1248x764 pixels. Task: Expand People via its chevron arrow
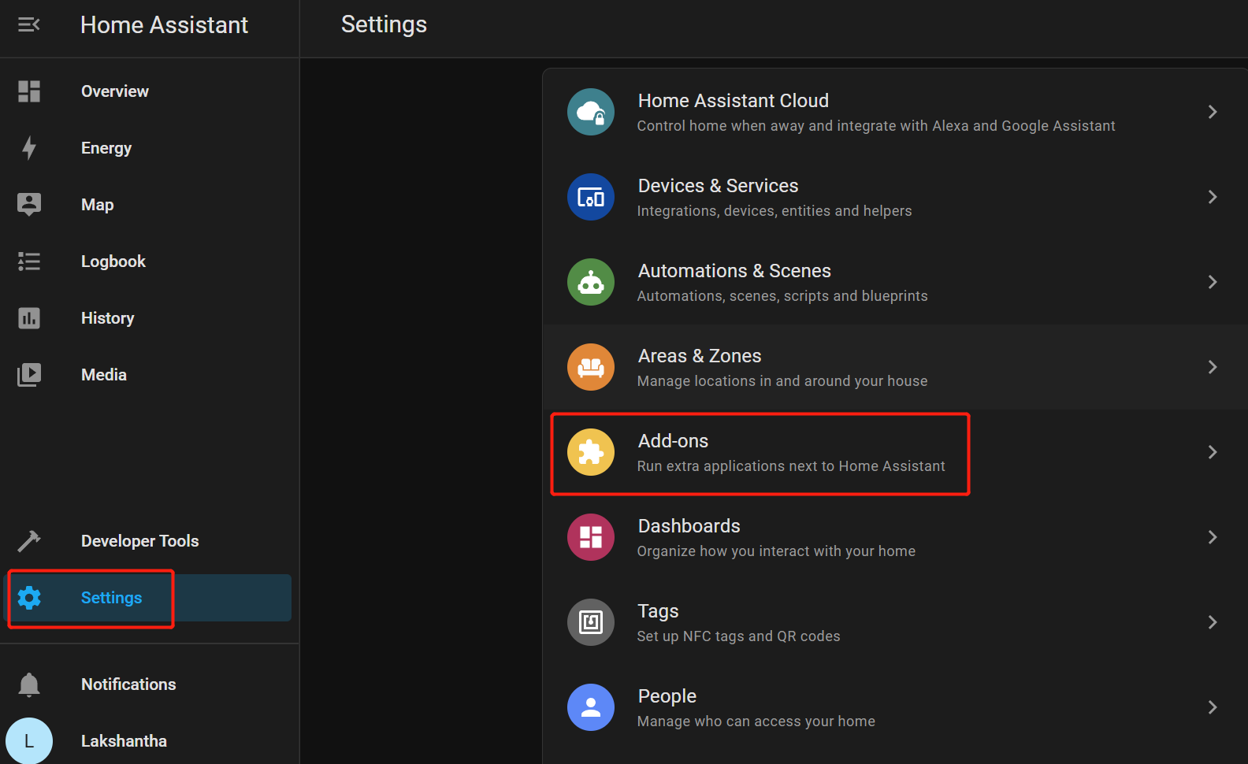point(1213,707)
